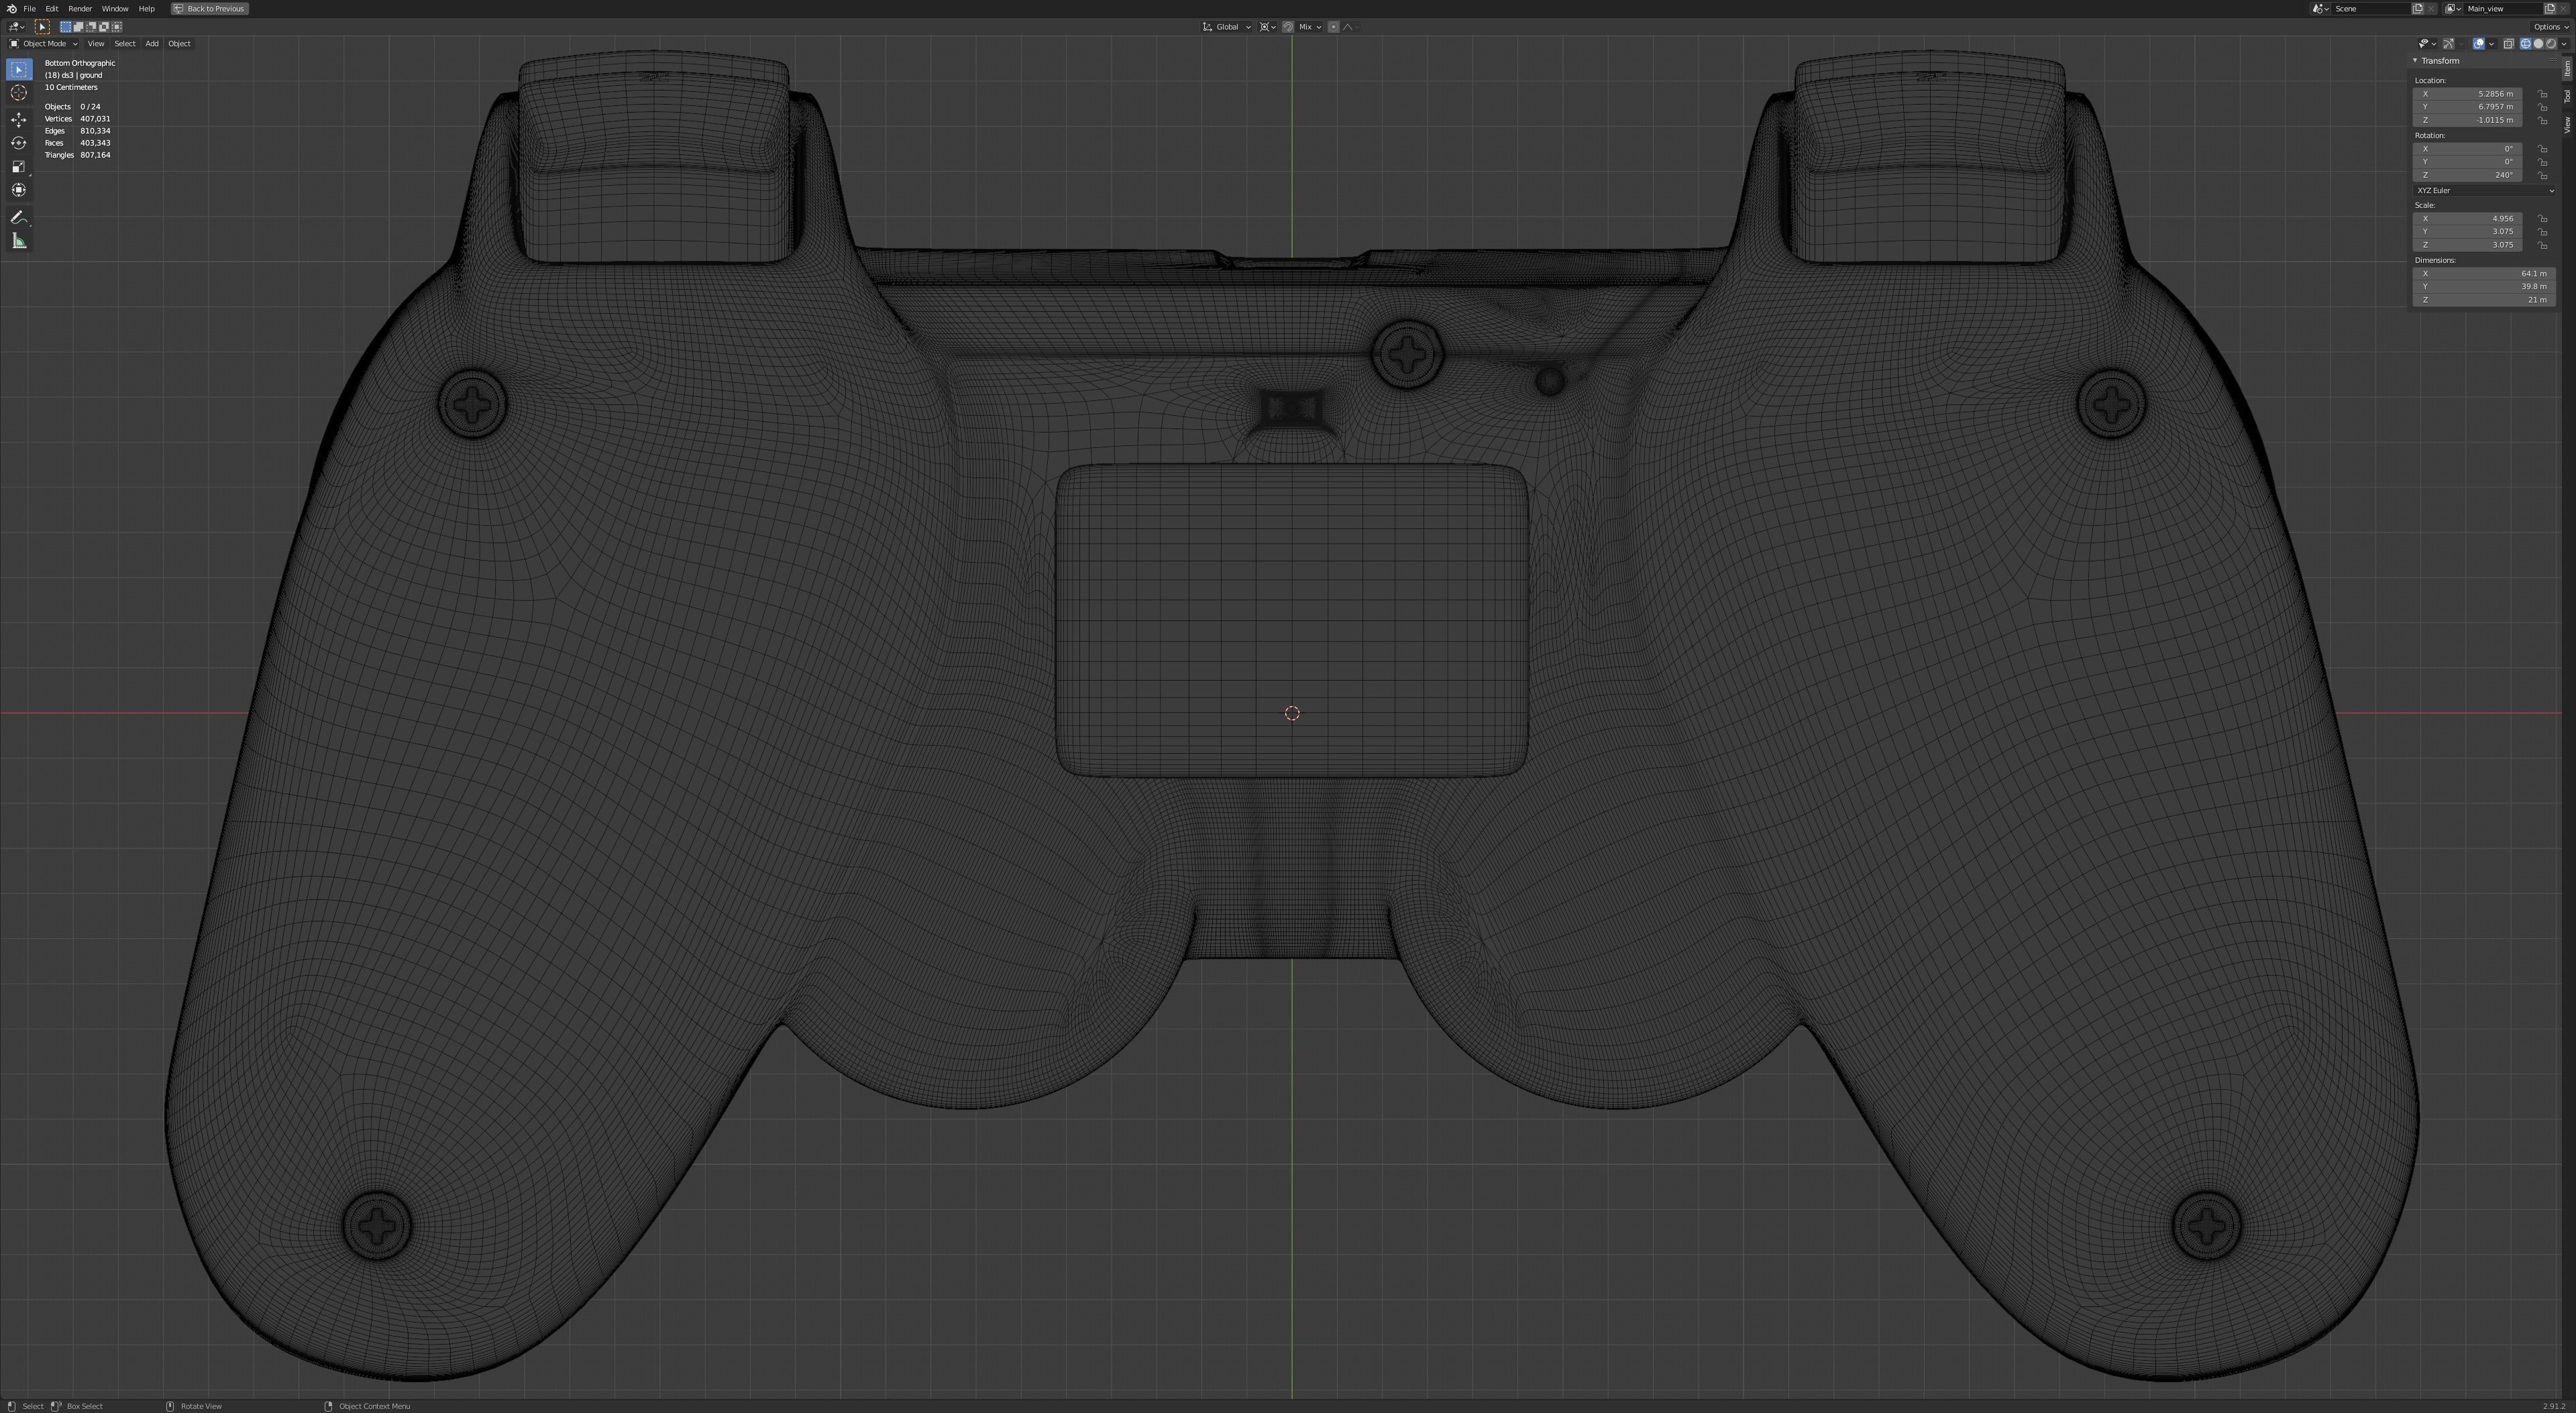Click the Scene name field
Screen dimensions: 2576x1413
pyautogui.click(x=2370, y=8)
